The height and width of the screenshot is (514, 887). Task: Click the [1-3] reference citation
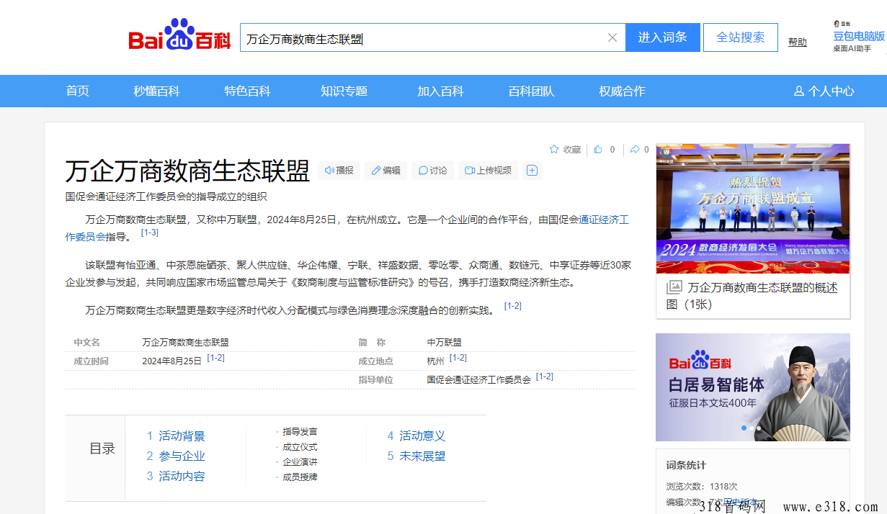[150, 233]
